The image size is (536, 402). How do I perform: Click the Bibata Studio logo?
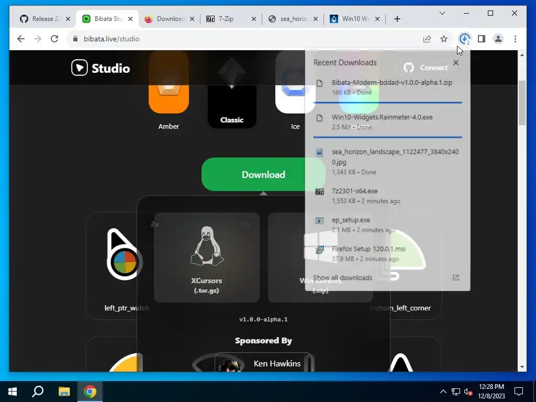(100, 68)
